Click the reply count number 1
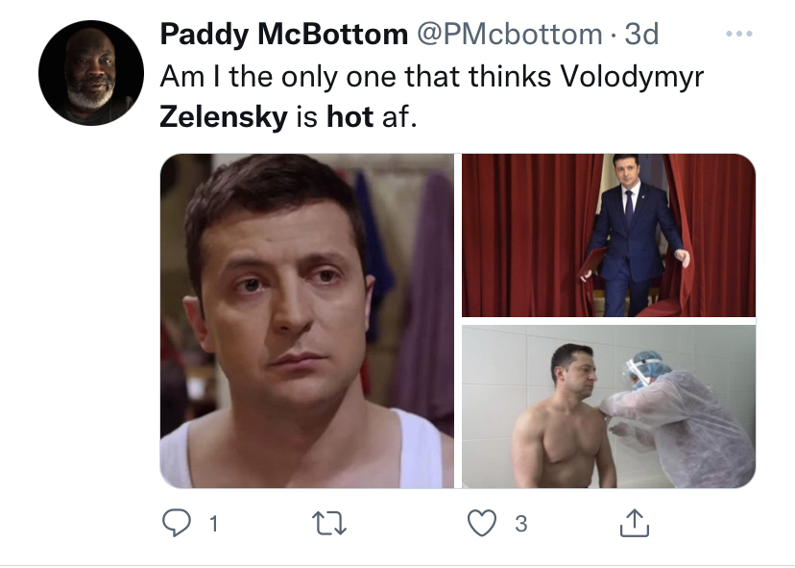Screen dimensions: 795x568 (212, 525)
